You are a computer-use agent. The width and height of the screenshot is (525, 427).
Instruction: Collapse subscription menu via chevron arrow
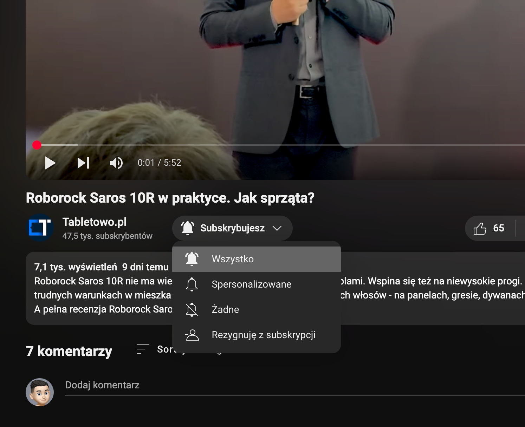click(x=277, y=228)
